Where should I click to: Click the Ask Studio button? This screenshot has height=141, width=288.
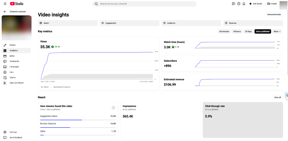click(256, 4)
